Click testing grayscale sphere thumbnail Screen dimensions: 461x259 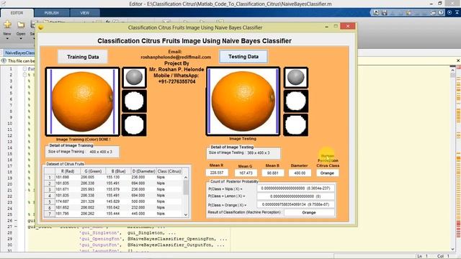tap(296, 78)
